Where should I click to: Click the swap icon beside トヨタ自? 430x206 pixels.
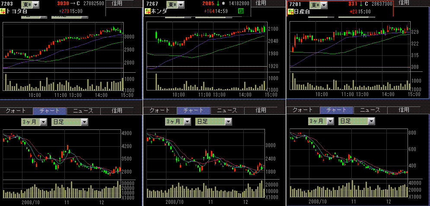[3, 11]
